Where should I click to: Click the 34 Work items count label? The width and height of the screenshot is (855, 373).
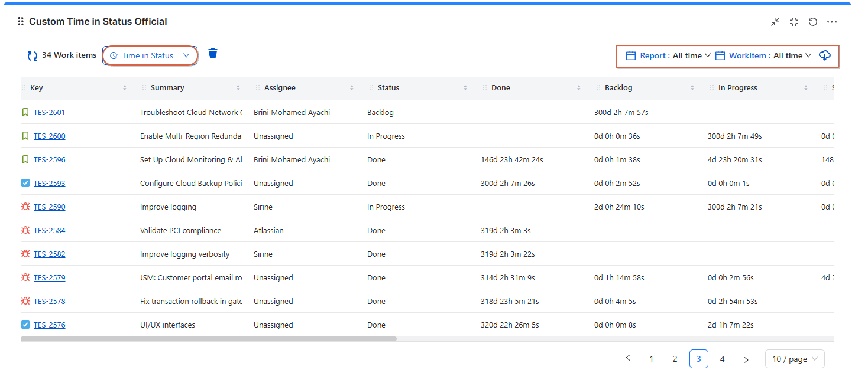pyautogui.click(x=69, y=55)
